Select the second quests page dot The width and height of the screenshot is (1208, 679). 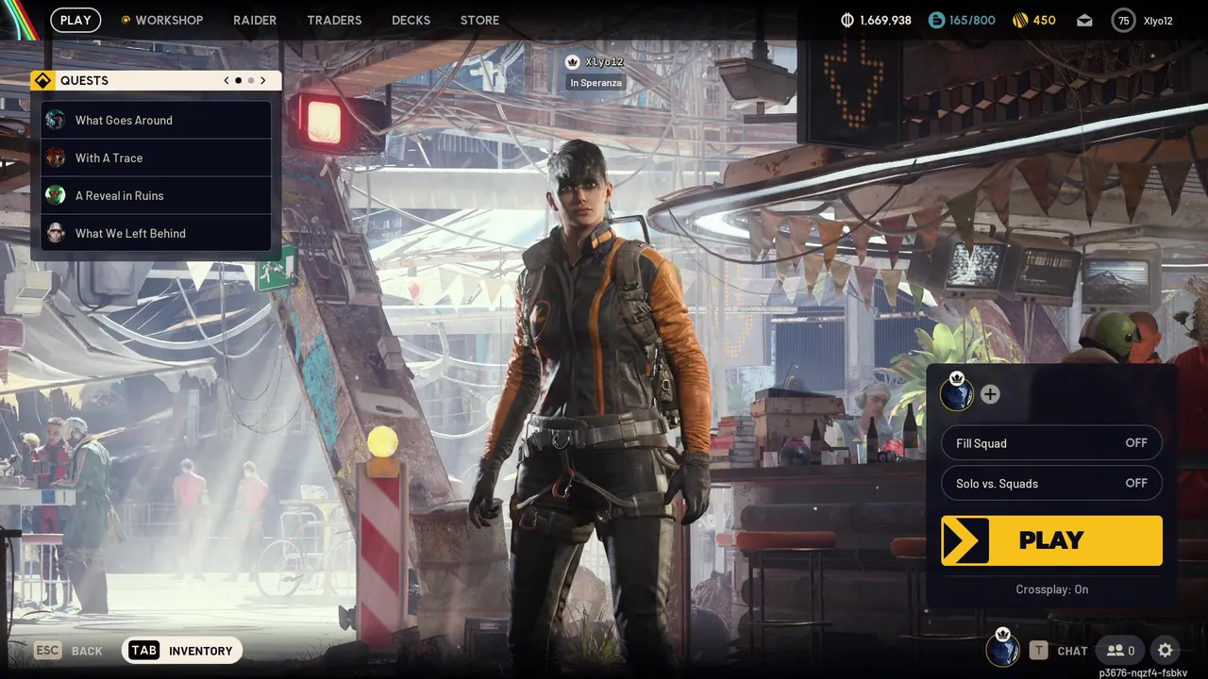pyautogui.click(x=250, y=81)
